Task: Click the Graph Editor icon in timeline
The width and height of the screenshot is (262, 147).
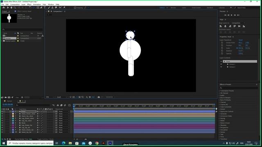Action: click(x=70, y=105)
